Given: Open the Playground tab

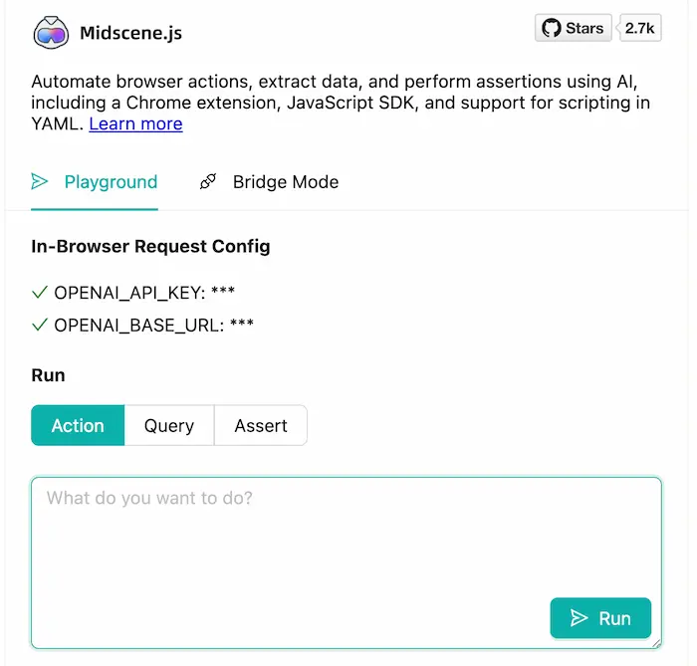Looking at the screenshot, I should tap(111, 181).
